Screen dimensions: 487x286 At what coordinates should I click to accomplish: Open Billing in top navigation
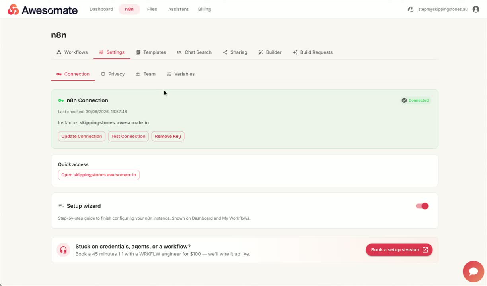tap(205, 9)
